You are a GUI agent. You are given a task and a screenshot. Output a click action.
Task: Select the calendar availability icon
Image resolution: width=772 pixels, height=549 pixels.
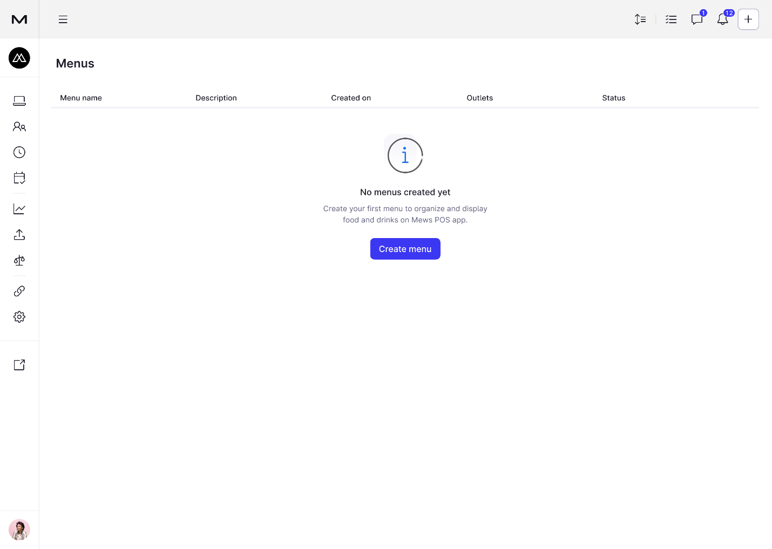point(19,178)
